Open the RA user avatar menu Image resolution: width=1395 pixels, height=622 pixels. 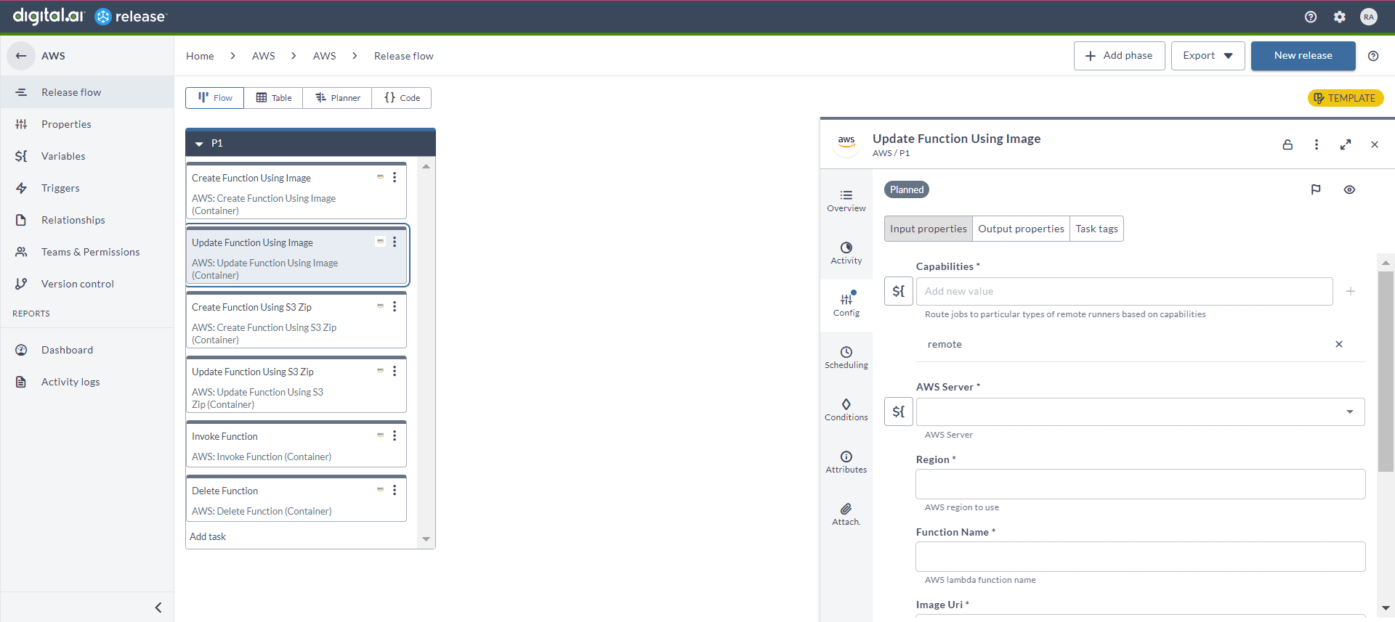pyautogui.click(x=1369, y=17)
